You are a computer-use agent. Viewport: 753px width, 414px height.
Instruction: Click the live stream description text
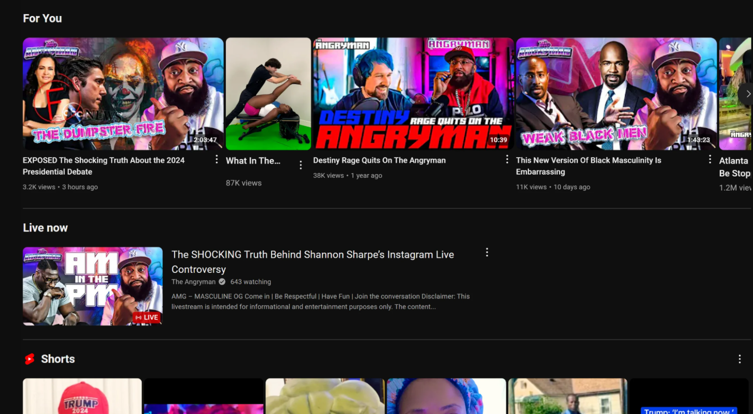click(320, 302)
